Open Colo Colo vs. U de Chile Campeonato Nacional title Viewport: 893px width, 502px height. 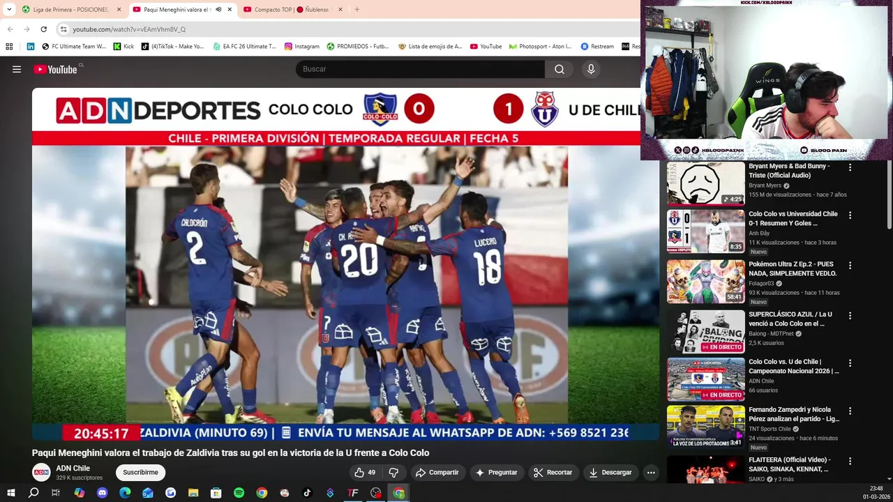click(794, 367)
